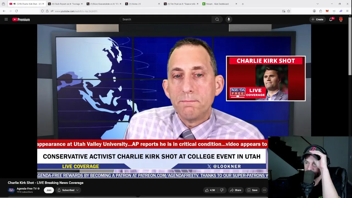Share the video
Viewport: 352px width, 198px height.
236,190
